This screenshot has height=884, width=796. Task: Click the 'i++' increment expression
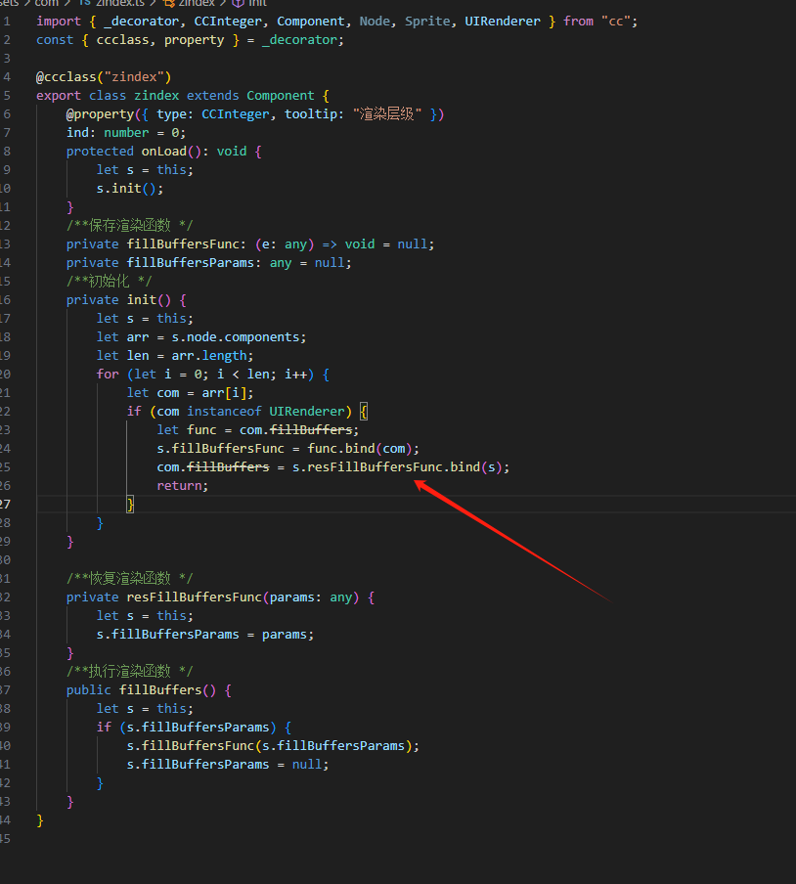pyautogui.click(x=295, y=375)
